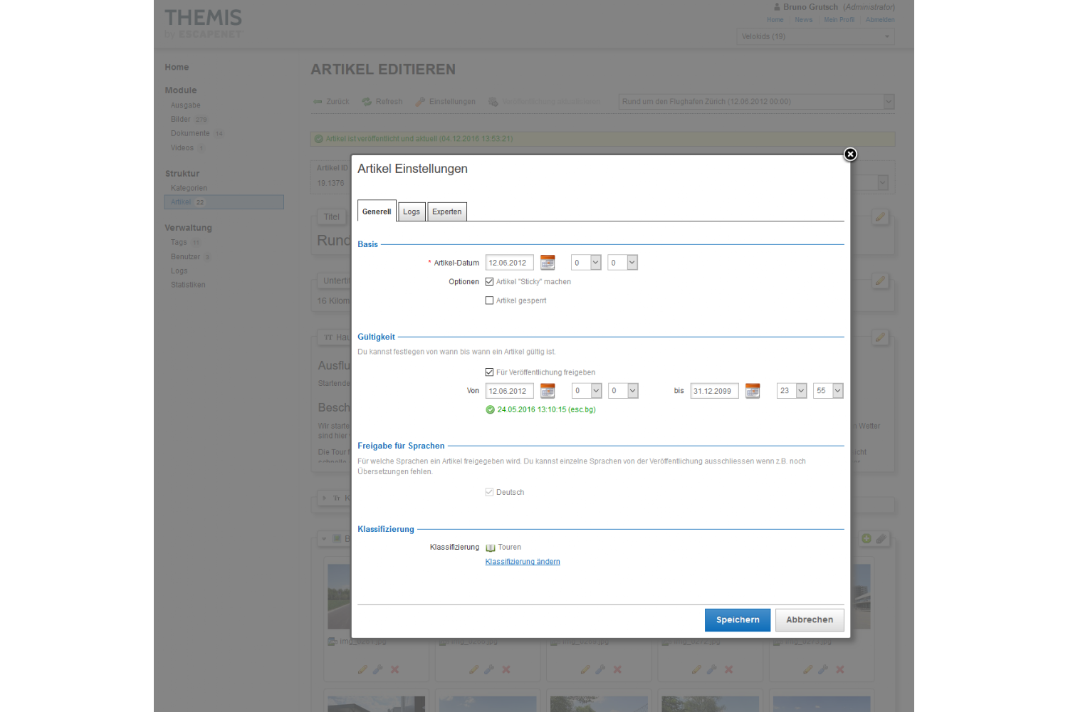Enable the Artikel gesperrt checkbox
1068x712 pixels.
[489, 300]
